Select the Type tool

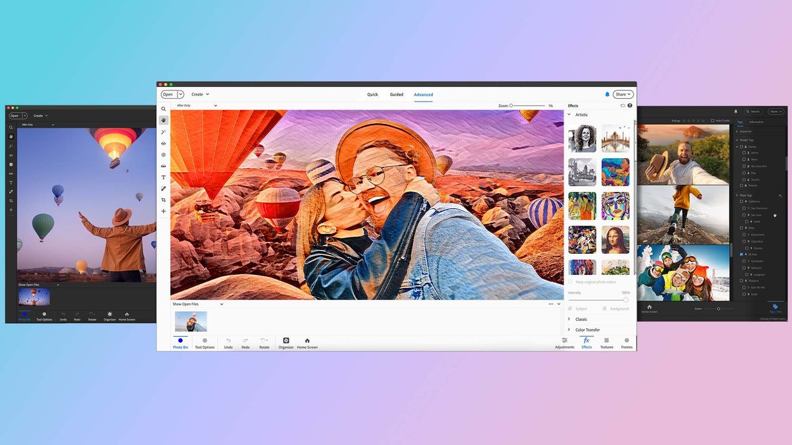click(x=163, y=177)
